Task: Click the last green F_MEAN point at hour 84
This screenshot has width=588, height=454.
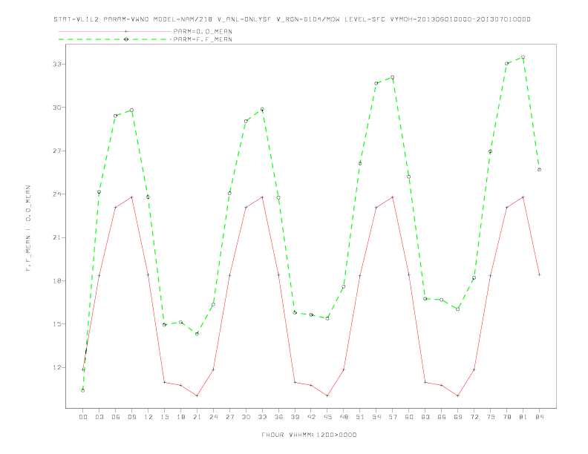Action: pyautogui.click(x=539, y=170)
